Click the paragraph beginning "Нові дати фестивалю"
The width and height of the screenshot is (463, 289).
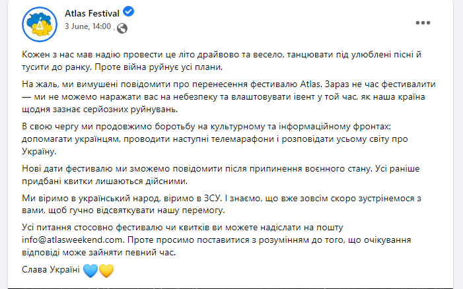pyautogui.click(x=221, y=175)
